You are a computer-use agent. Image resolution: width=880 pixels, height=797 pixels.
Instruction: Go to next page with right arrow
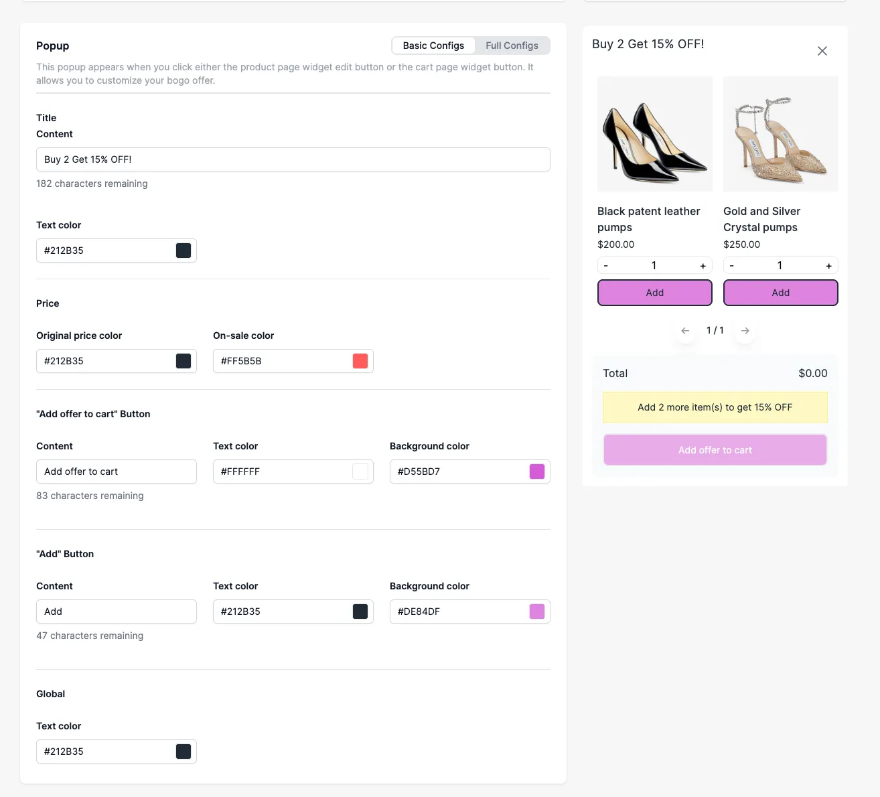(745, 331)
